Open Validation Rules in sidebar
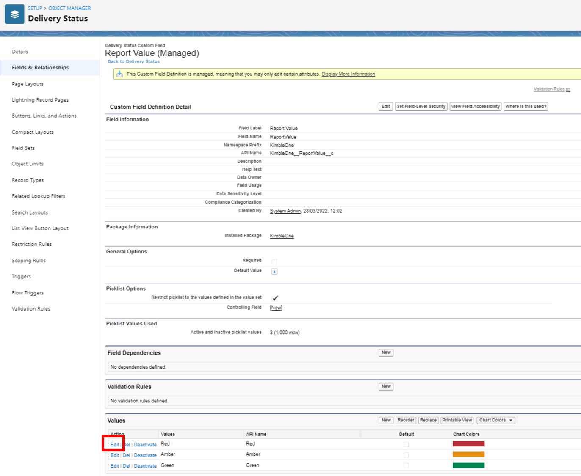 pos(31,308)
